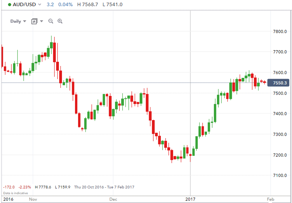
Task: Select the 7550.3 current price label
Action: (278, 83)
